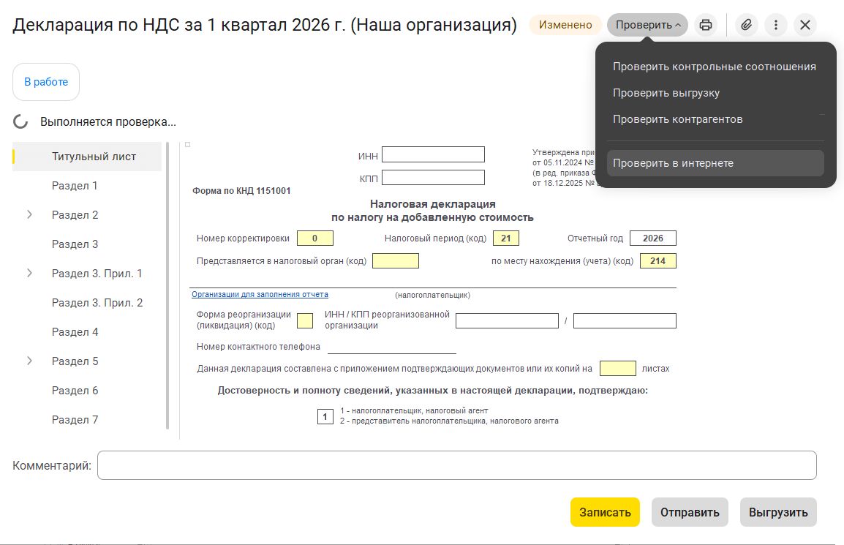Open Раздел 7 in the section list
The width and height of the screenshot is (844, 545).
(x=75, y=420)
